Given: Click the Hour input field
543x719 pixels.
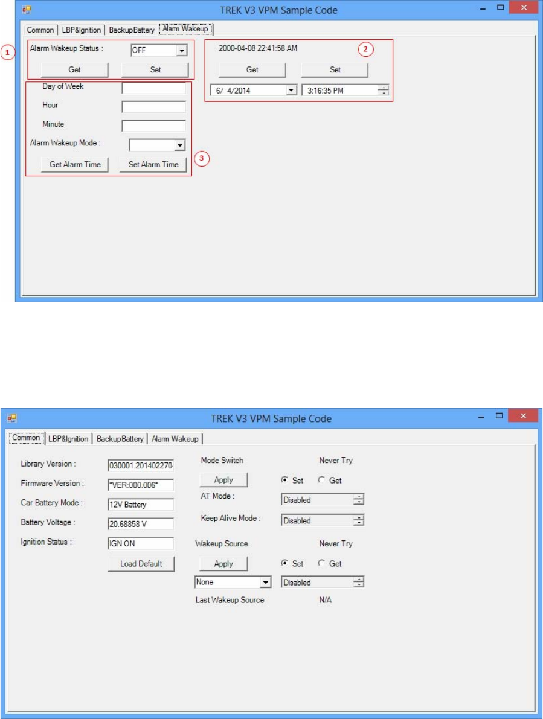Looking at the screenshot, I should [153, 107].
